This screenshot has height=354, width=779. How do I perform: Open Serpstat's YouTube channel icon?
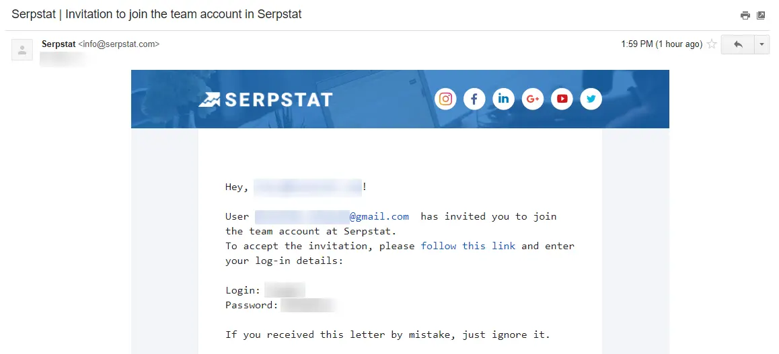pos(562,99)
